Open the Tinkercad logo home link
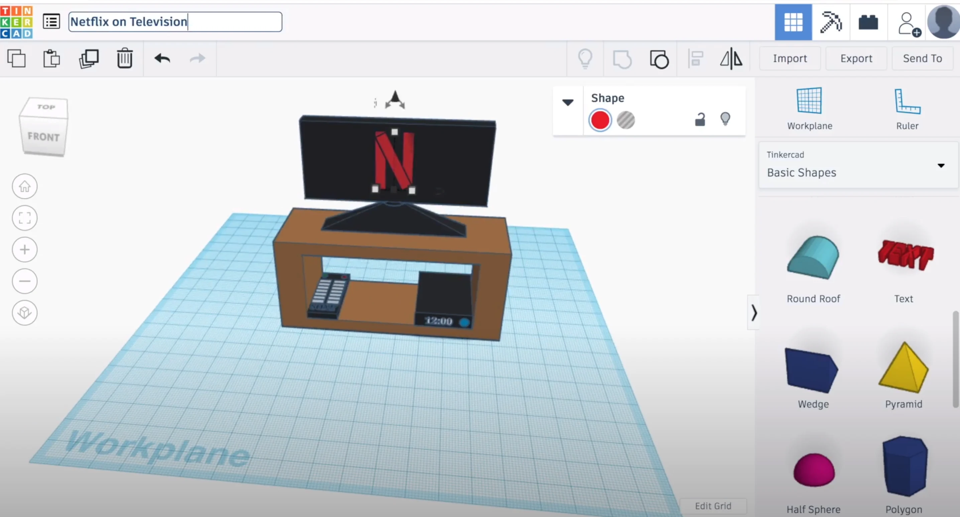The width and height of the screenshot is (960, 517). pyautogui.click(x=16, y=22)
